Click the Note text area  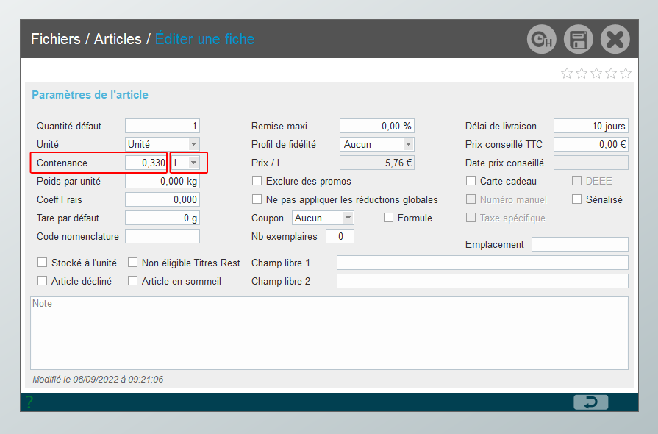pos(329,332)
